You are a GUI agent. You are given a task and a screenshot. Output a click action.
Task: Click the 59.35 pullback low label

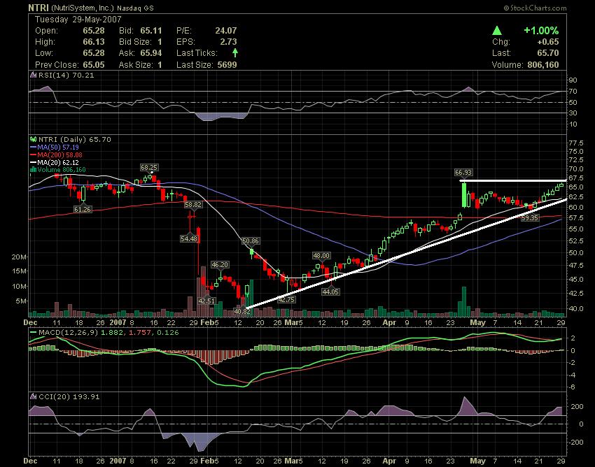pyautogui.click(x=530, y=218)
